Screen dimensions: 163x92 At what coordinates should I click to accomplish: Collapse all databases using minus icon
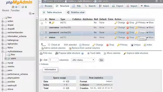[x=30, y=14]
